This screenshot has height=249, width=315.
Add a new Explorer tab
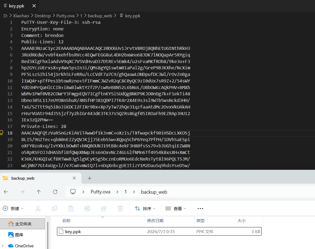(x=90, y=178)
